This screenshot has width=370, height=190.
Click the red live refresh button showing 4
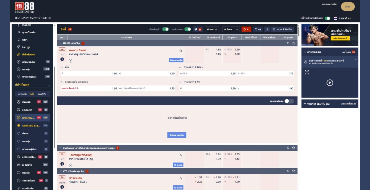pyautogui.click(x=246, y=29)
